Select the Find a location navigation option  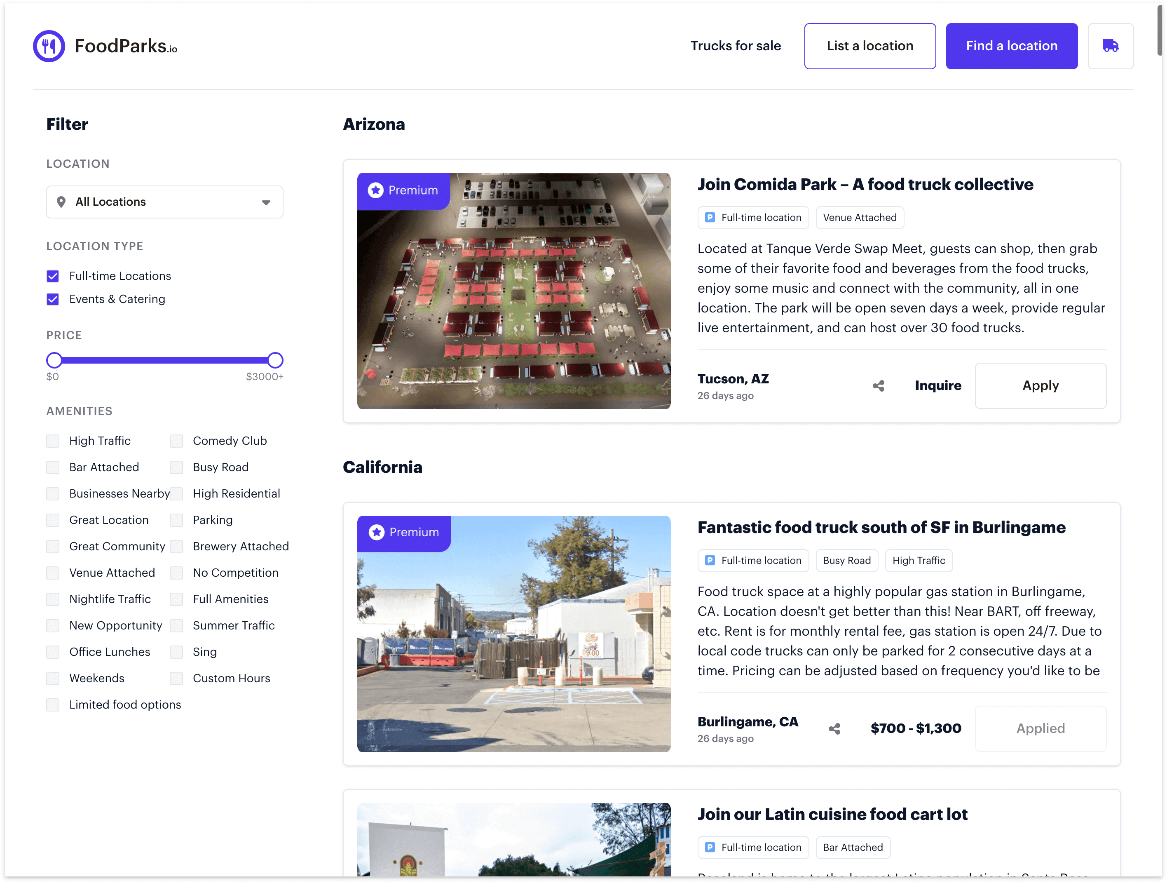pyautogui.click(x=1011, y=46)
